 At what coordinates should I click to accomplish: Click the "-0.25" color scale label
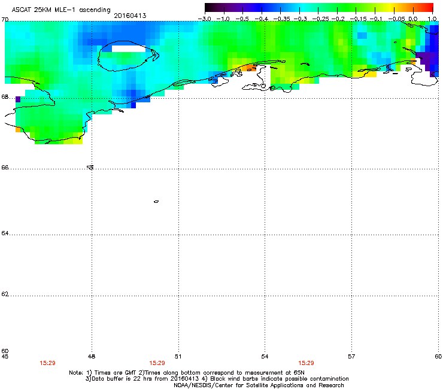click(x=320, y=19)
